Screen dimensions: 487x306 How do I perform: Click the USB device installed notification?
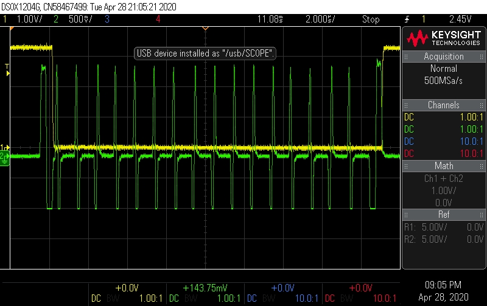click(206, 54)
